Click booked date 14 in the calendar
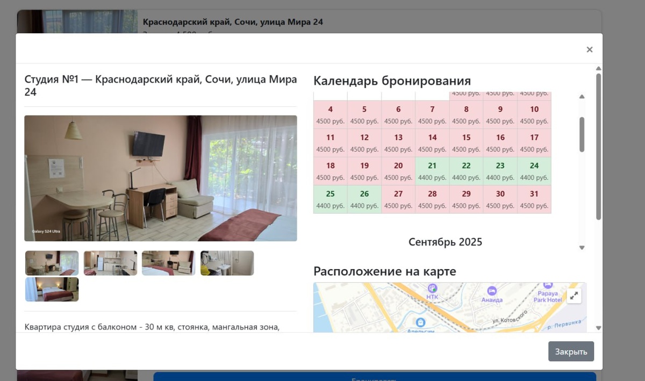The height and width of the screenshot is (381, 645). (x=432, y=143)
